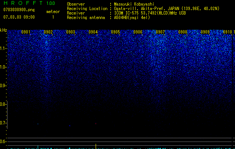Click the 0.9 kHz axis label
The height and width of the screenshot is (149, 235).
pyautogui.click(x=3, y=86)
